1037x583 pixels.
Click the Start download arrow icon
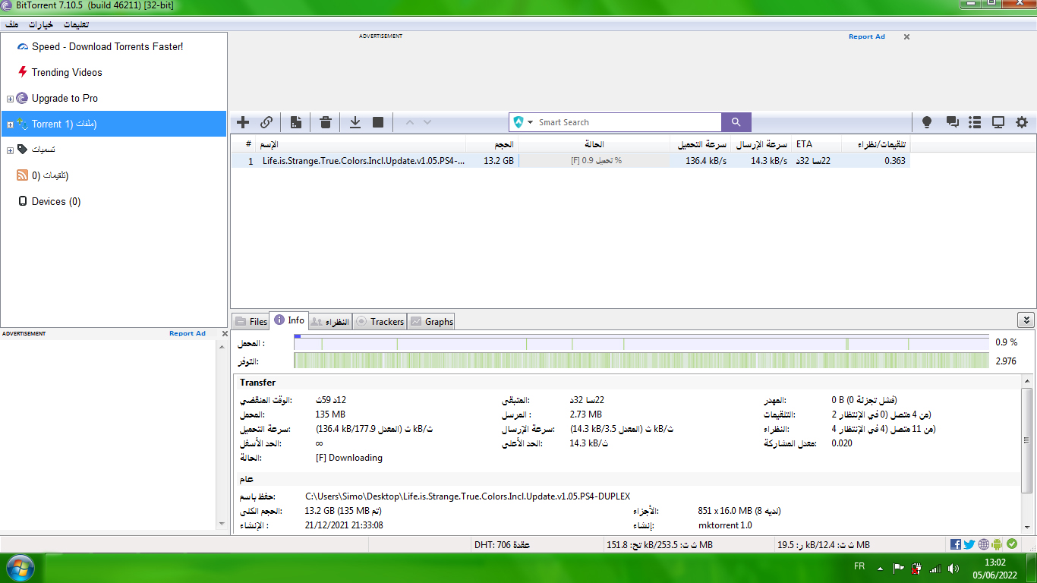click(355, 122)
